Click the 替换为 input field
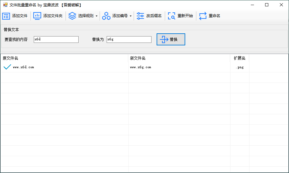The width and height of the screenshot is (289, 173). point(129,39)
